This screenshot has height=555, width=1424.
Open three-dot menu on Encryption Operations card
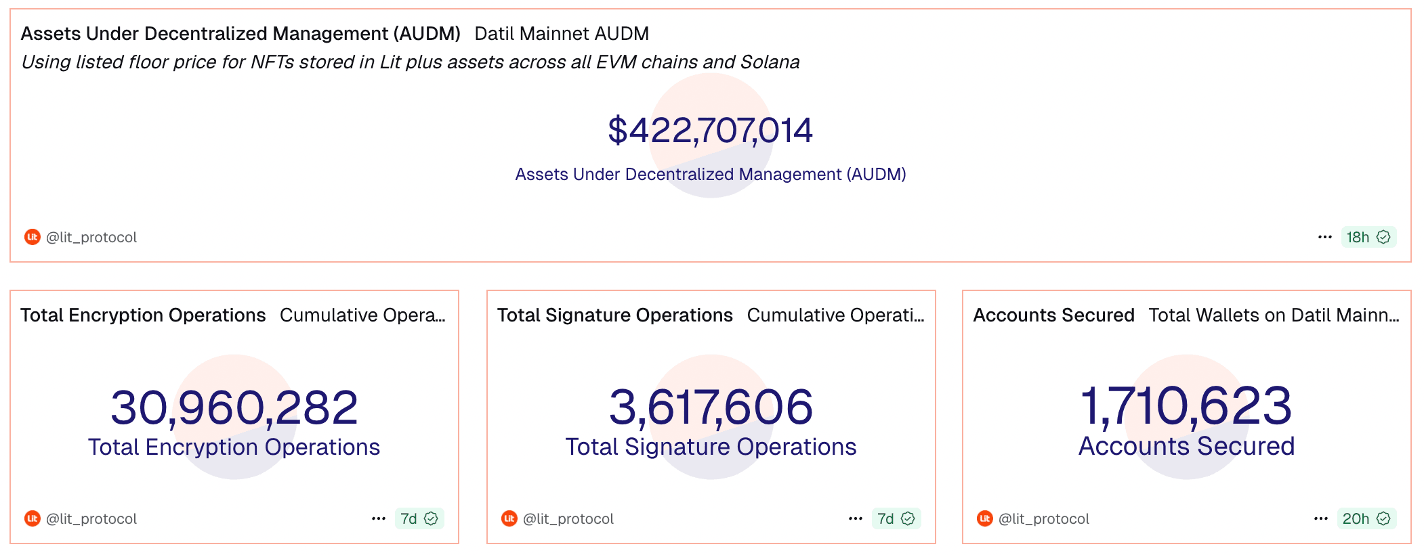coord(378,518)
